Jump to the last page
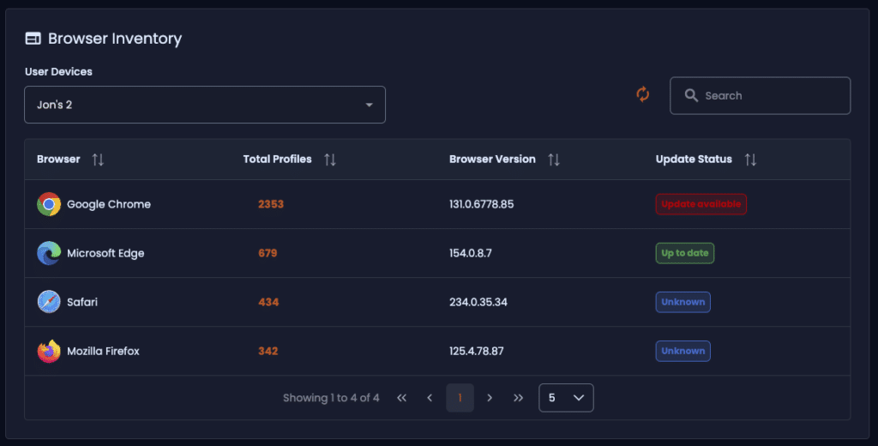Viewport: 878px width, 446px height. coord(519,398)
